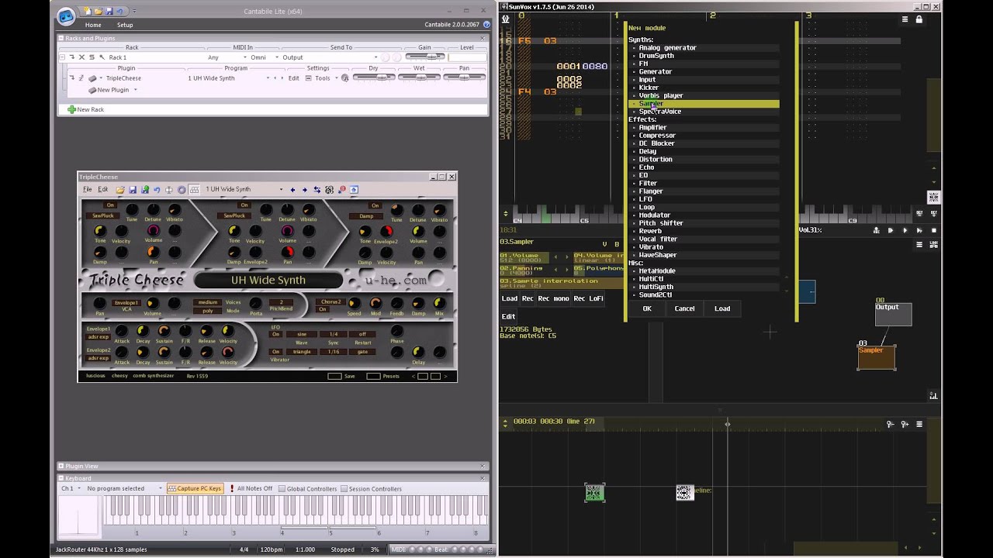993x558 pixels.
Task: Click the undo arrow icon in Cantabile's quick toolbar
Action: 119,12
